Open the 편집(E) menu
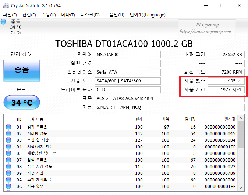Viewport: 248px width, 195px height. point(29,15)
